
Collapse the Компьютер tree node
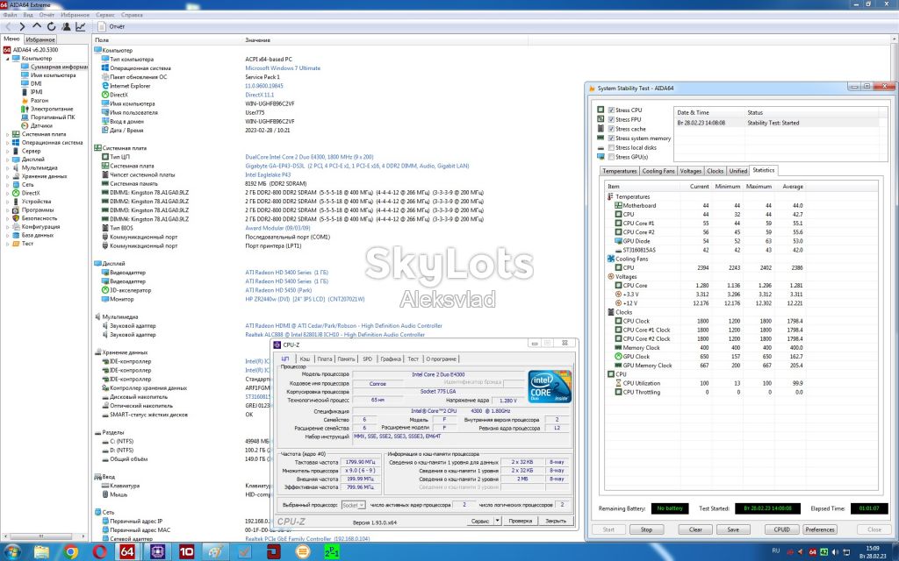coord(8,59)
